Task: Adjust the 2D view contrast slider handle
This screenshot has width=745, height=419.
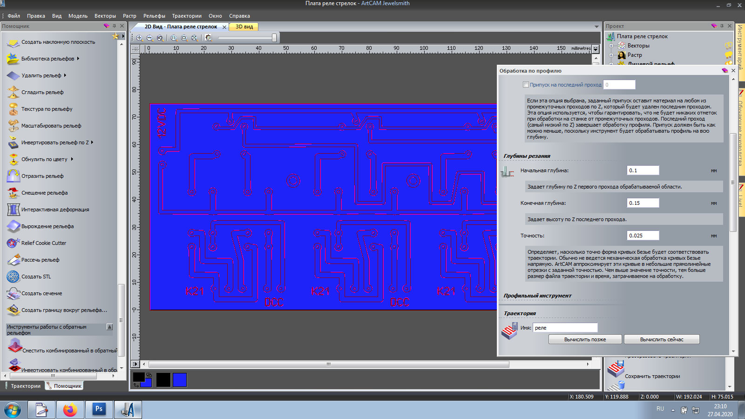Action: [x=274, y=38]
